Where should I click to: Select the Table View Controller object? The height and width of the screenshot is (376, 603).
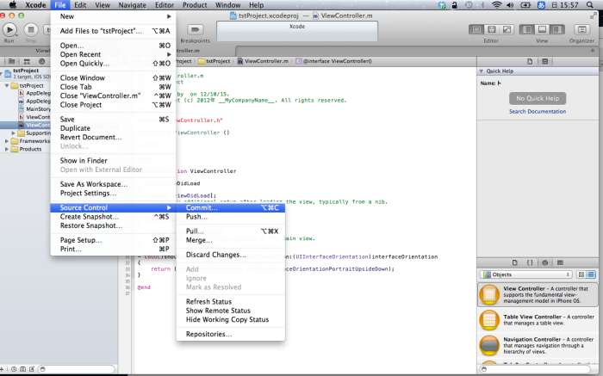click(x=538, y=320)
